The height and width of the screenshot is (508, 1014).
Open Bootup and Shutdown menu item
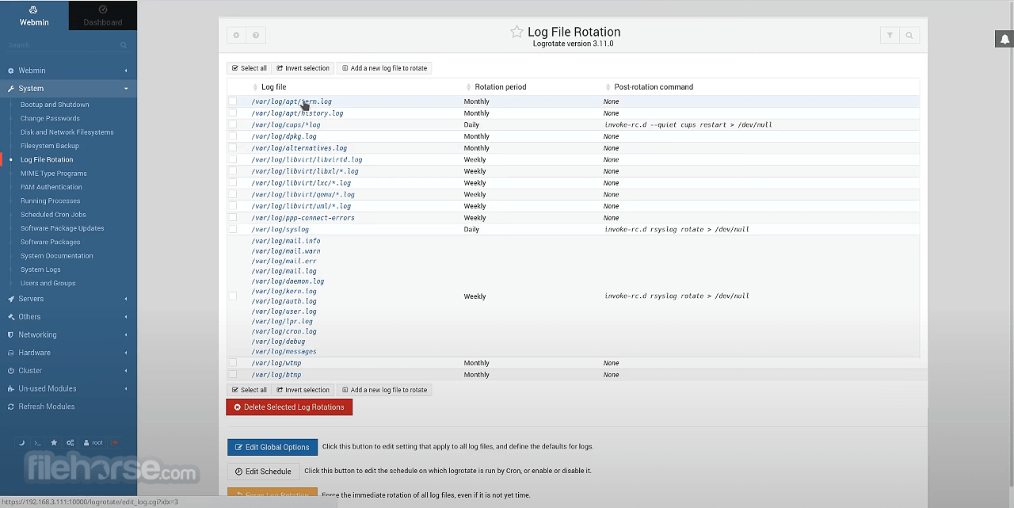pyautogui.click(x=55, y=105)
